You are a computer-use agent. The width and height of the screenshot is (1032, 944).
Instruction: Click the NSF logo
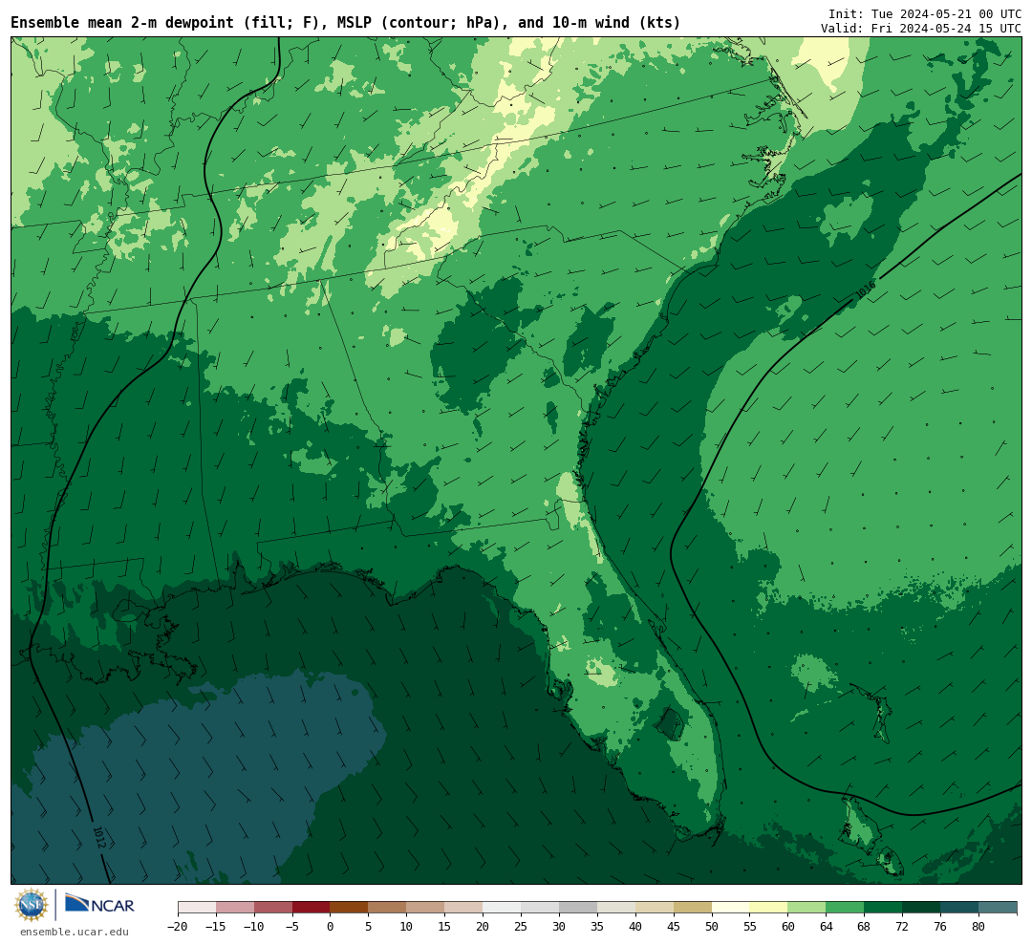point(32,905)
